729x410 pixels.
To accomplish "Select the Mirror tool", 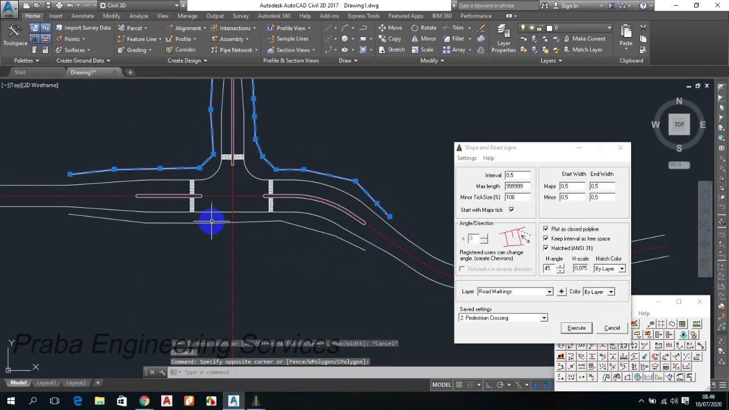I will [423, 39].
